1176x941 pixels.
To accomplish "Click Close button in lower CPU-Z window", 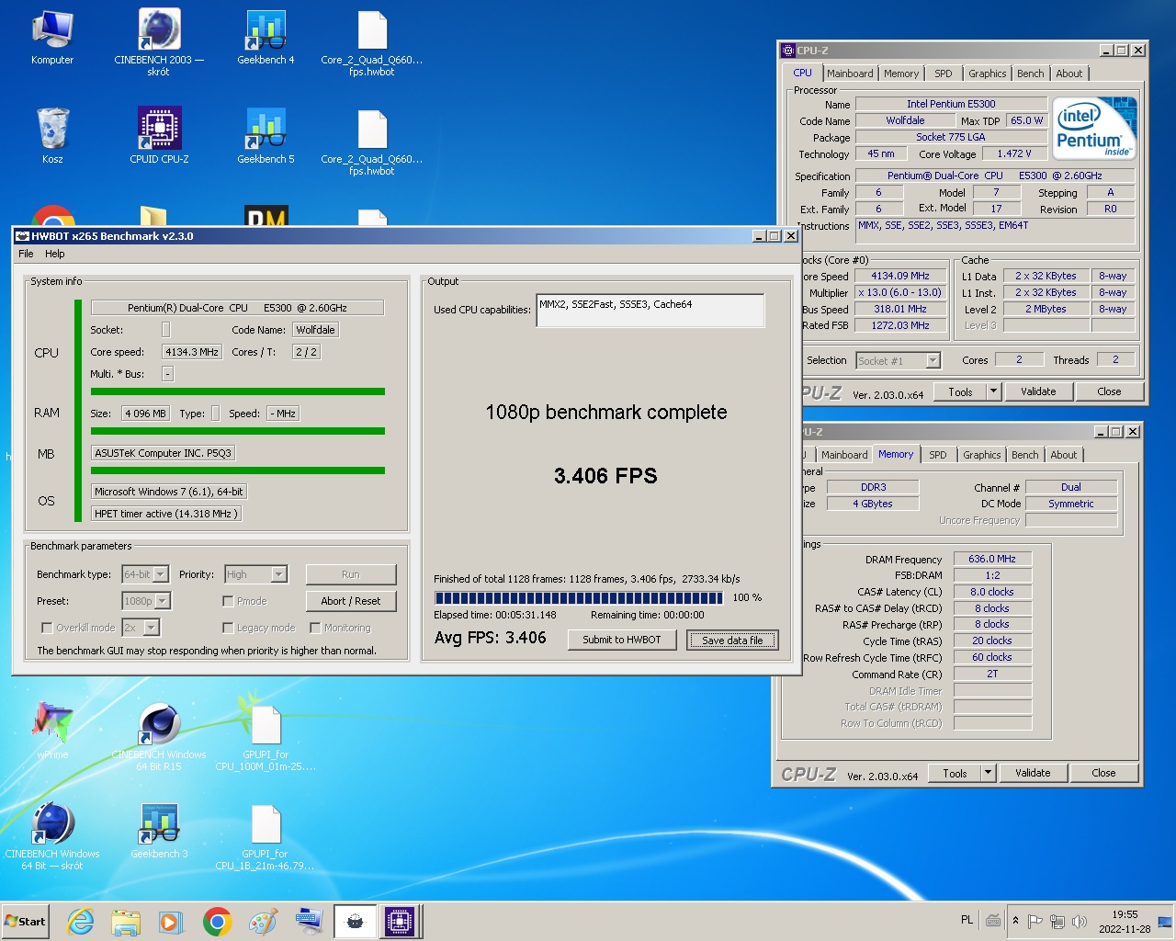I will tap(1103, 773).
